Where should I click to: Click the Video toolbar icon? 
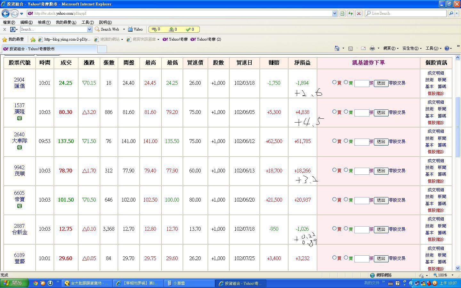click(135, 29)
